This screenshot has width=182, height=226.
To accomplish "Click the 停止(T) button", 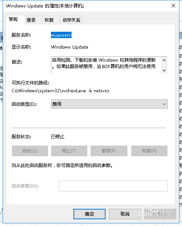I will point(69,151).
